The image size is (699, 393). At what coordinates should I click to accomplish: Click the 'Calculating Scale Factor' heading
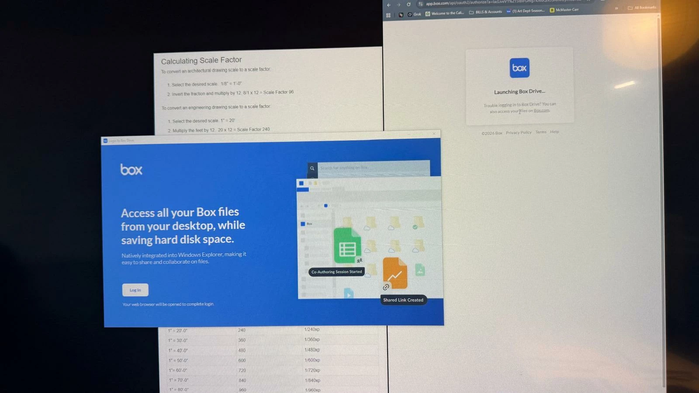201,61
